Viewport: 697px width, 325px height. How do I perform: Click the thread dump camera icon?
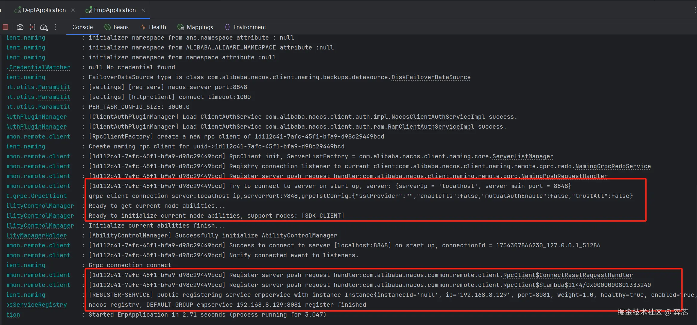coord(20,27)
